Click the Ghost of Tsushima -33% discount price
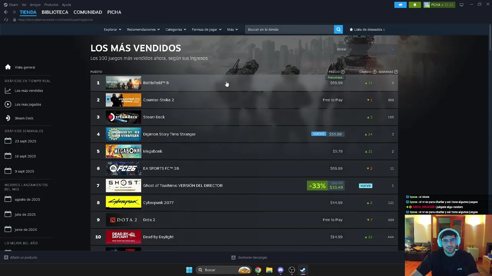This screenshot has height=276, width=492. point(326,186)
